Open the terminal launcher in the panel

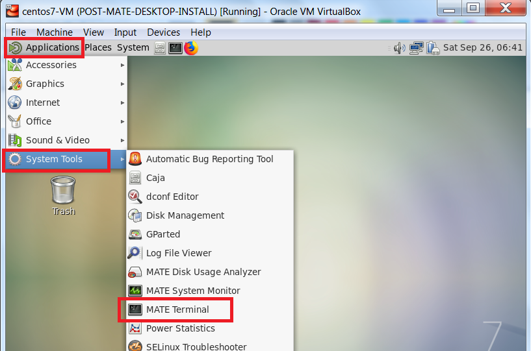point(175,47)
